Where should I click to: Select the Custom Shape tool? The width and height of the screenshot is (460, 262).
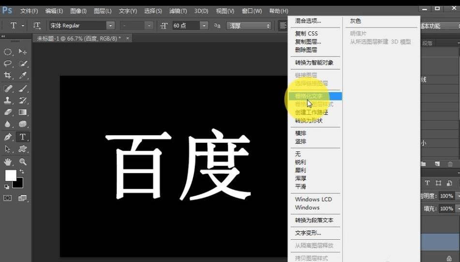[23, 149]
